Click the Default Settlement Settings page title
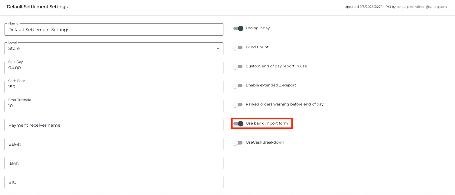The width and height of the screenshot is (455, 195). [x=37, y=7]
